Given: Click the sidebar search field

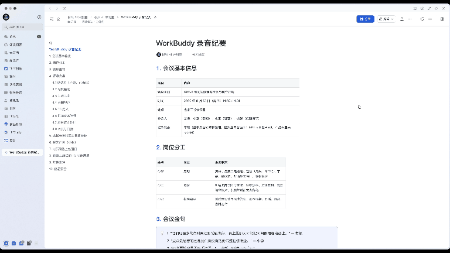Looking at the screenshot, I should 22,27.
